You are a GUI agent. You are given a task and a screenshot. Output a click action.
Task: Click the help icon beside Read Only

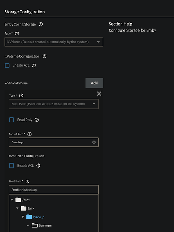(x=37, y=120)
